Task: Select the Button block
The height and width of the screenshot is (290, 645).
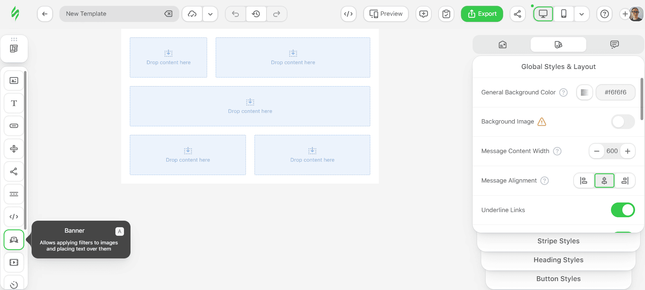Action: [14, 126]
